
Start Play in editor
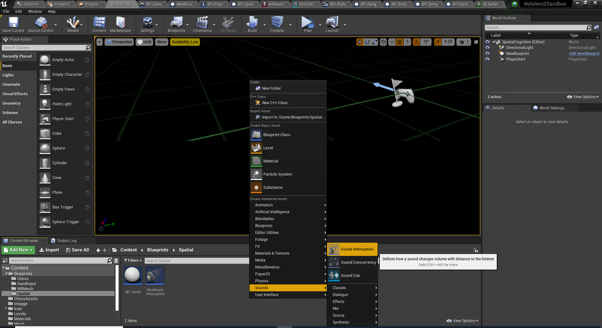pos(308,24)
